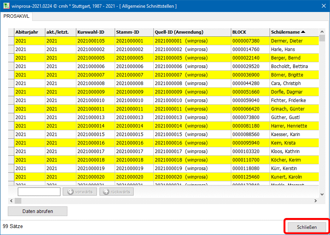330x235 pixels.
Task: Click the Daten abrufen button
Action: pyautogui.click(x=38, y=211)
